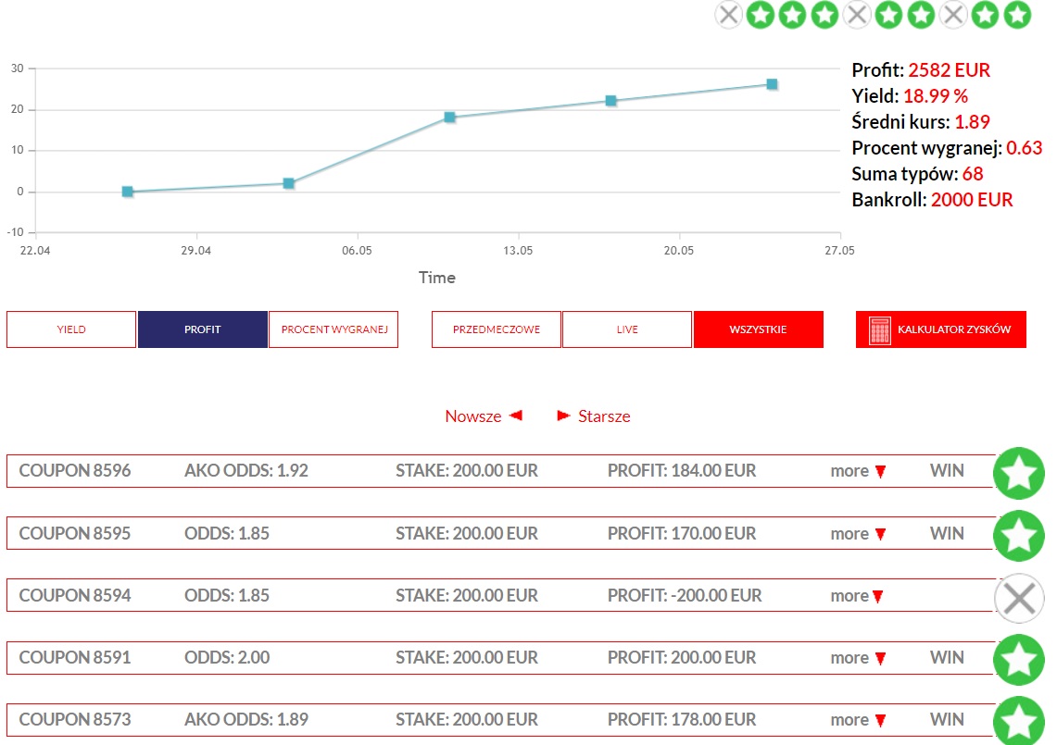Screen dimensions: 1057x745
Task: Click the calculator icon in Kalkulator Zysków
Action: 879,329
